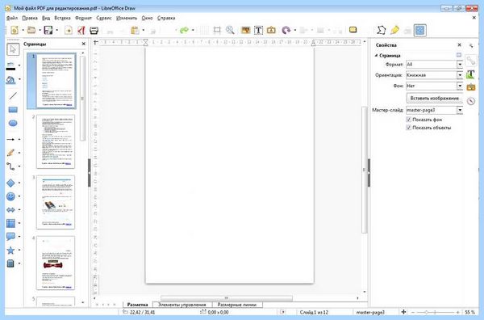
Task: Open Navigator compass icon in sidebar
Action: click(471, 101)
